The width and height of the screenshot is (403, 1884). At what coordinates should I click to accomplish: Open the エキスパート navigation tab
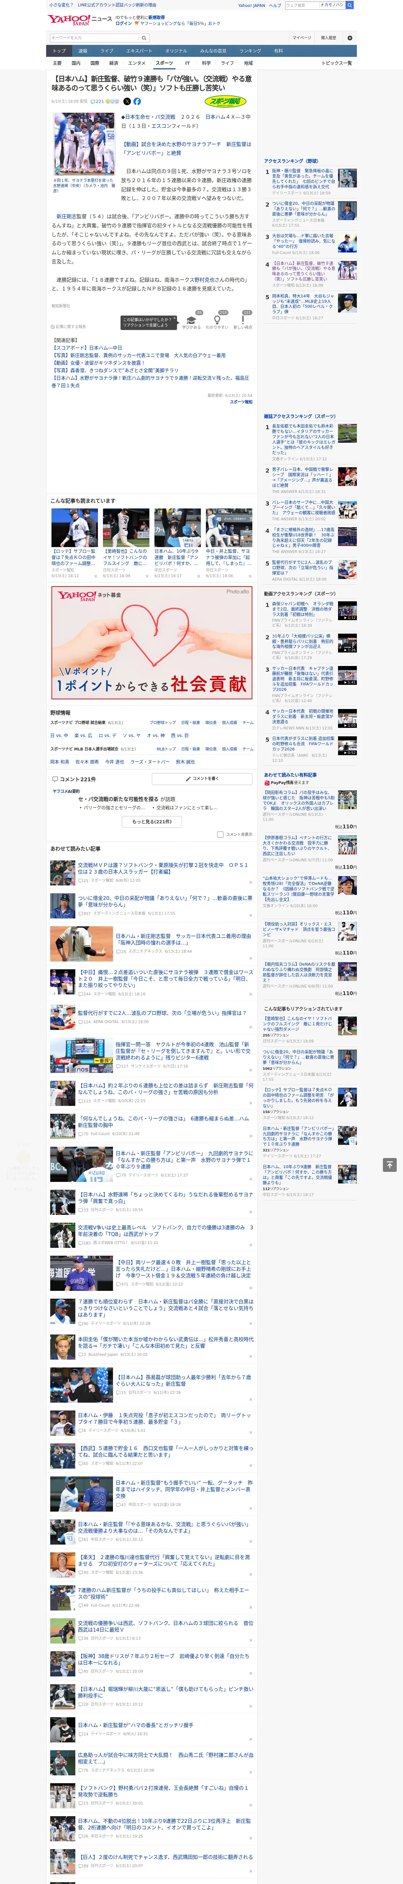(x=139, y=51)
